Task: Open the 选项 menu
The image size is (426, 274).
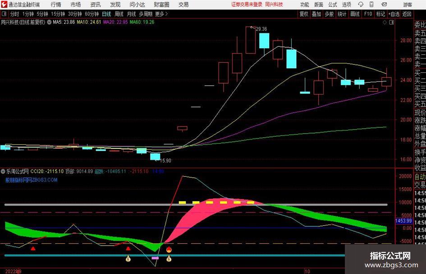Action: pos(347,4)
